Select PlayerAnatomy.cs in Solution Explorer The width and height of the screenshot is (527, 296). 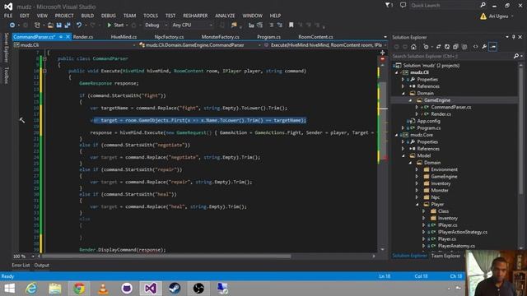[x=456, y=246]
